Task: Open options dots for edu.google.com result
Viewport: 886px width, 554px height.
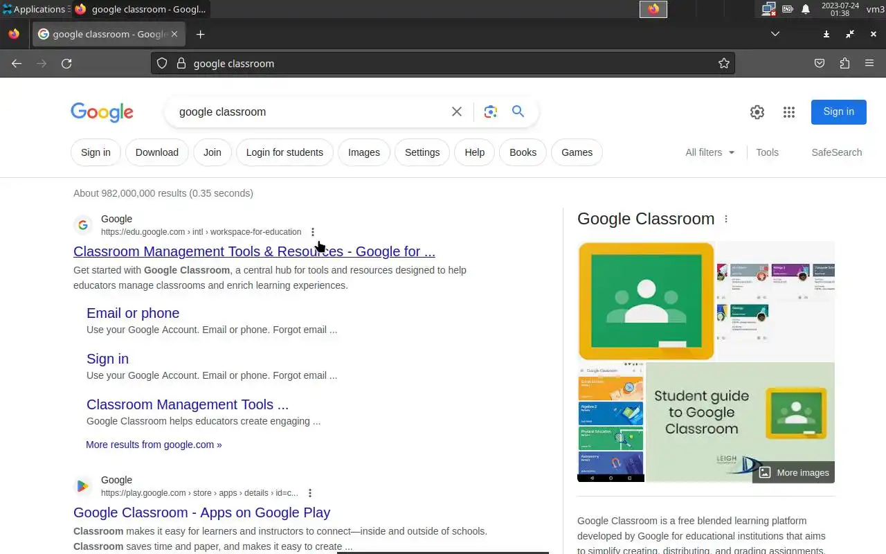Action: [313, 232]
